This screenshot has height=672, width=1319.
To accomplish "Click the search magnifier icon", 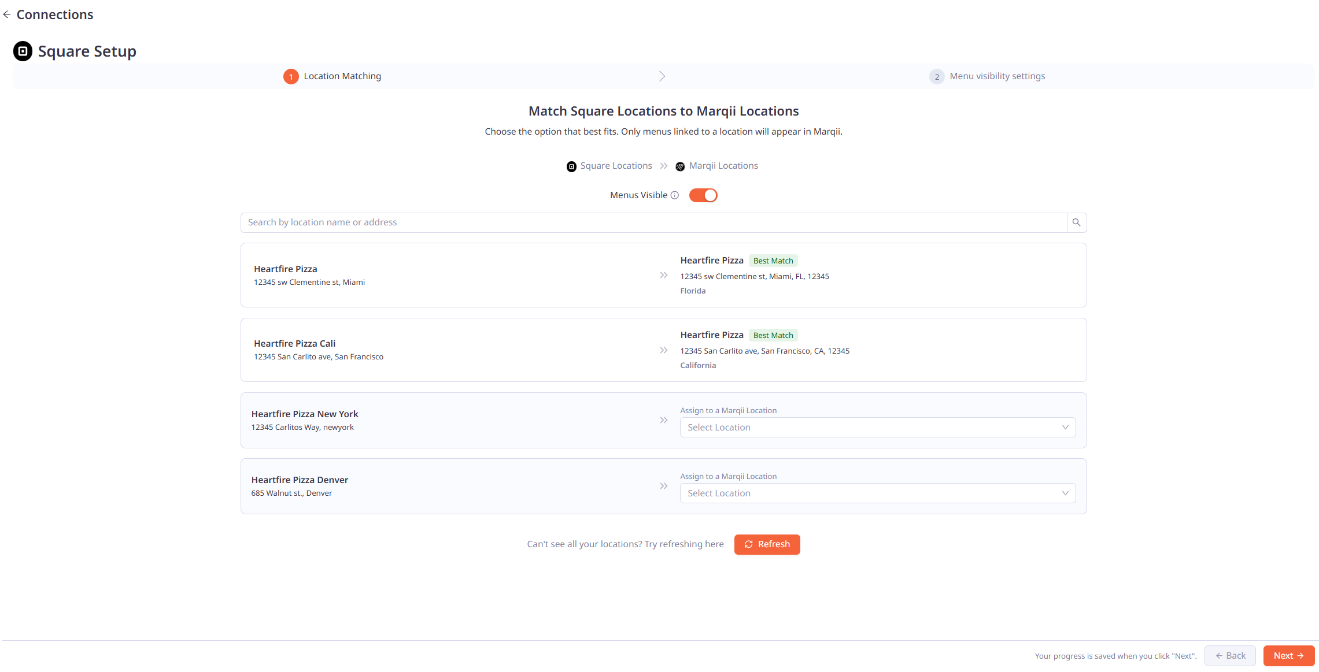I will point(1076,222).
